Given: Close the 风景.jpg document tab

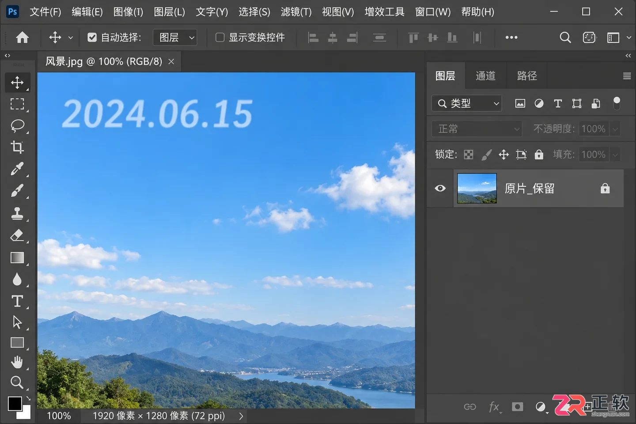Looking at the screenshot, I should click(x=171, y=62).
